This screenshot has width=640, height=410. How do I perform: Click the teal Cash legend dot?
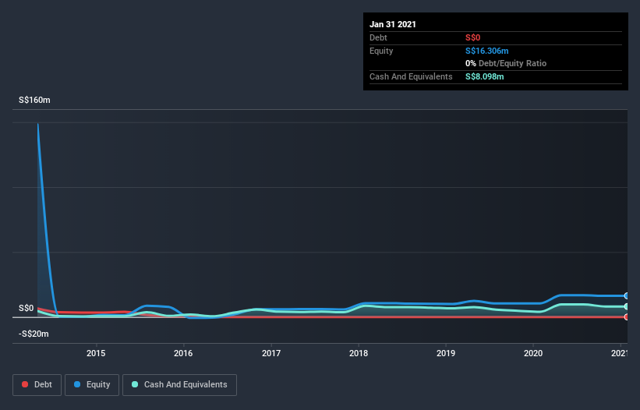(x=135, y=384)
